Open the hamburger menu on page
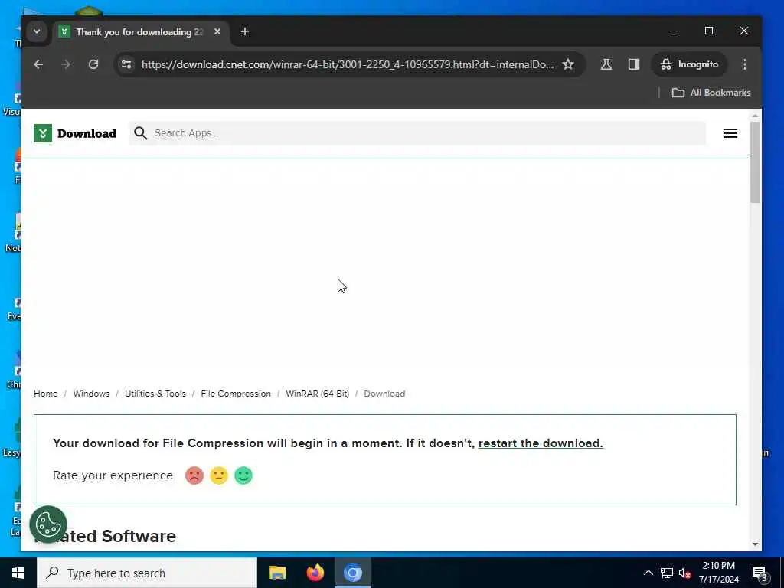 [730, 133]
